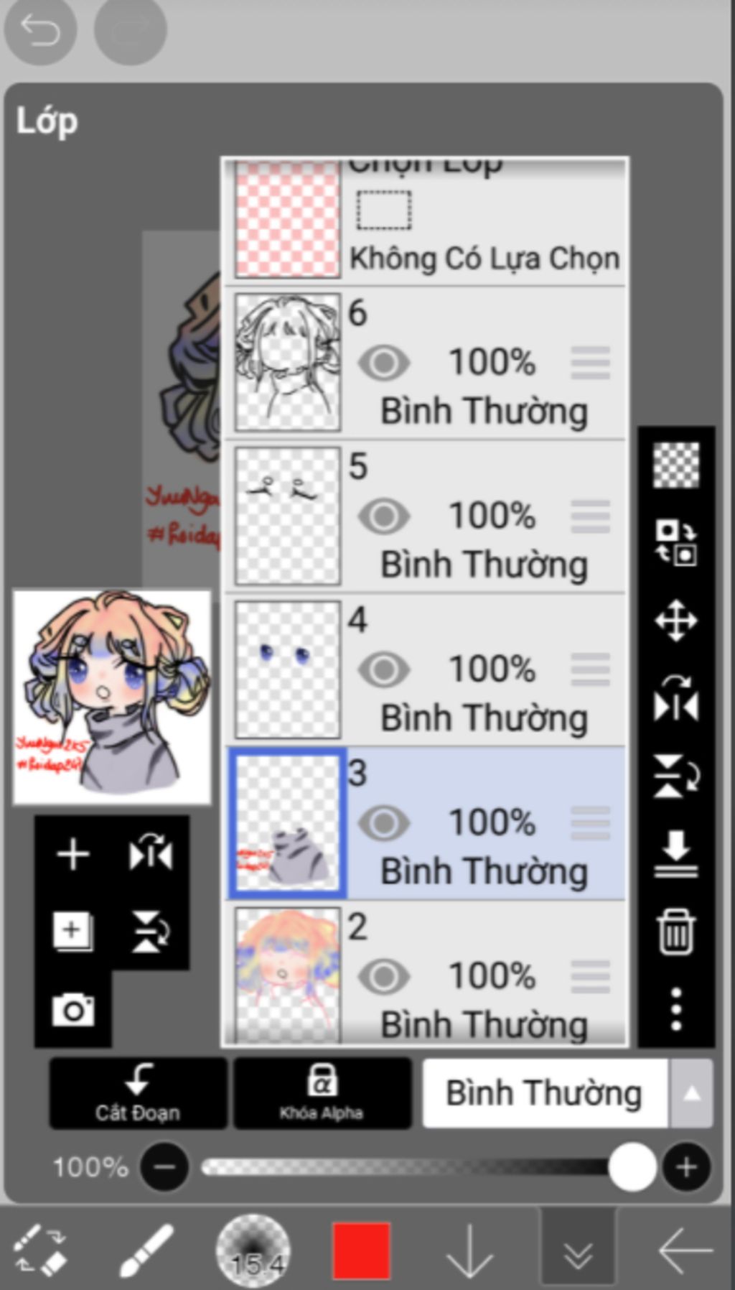The width and height of the screenshot is (735, 1290).
Task: Expand blend mode list with triangle arrow
Action: tap(691, 1093)
